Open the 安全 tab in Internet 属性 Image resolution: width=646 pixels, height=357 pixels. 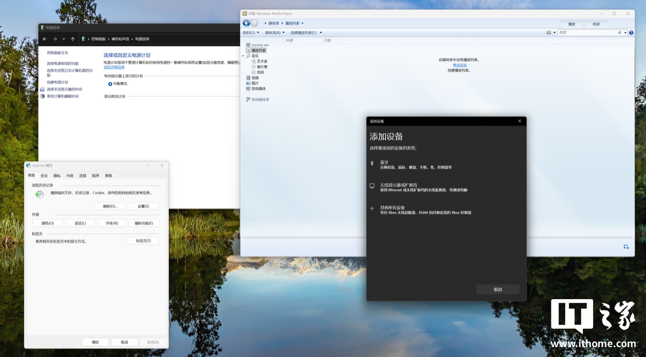[44, 176]
